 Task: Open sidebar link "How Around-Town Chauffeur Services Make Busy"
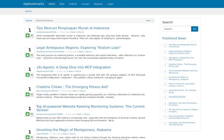[x=181, y=117]
